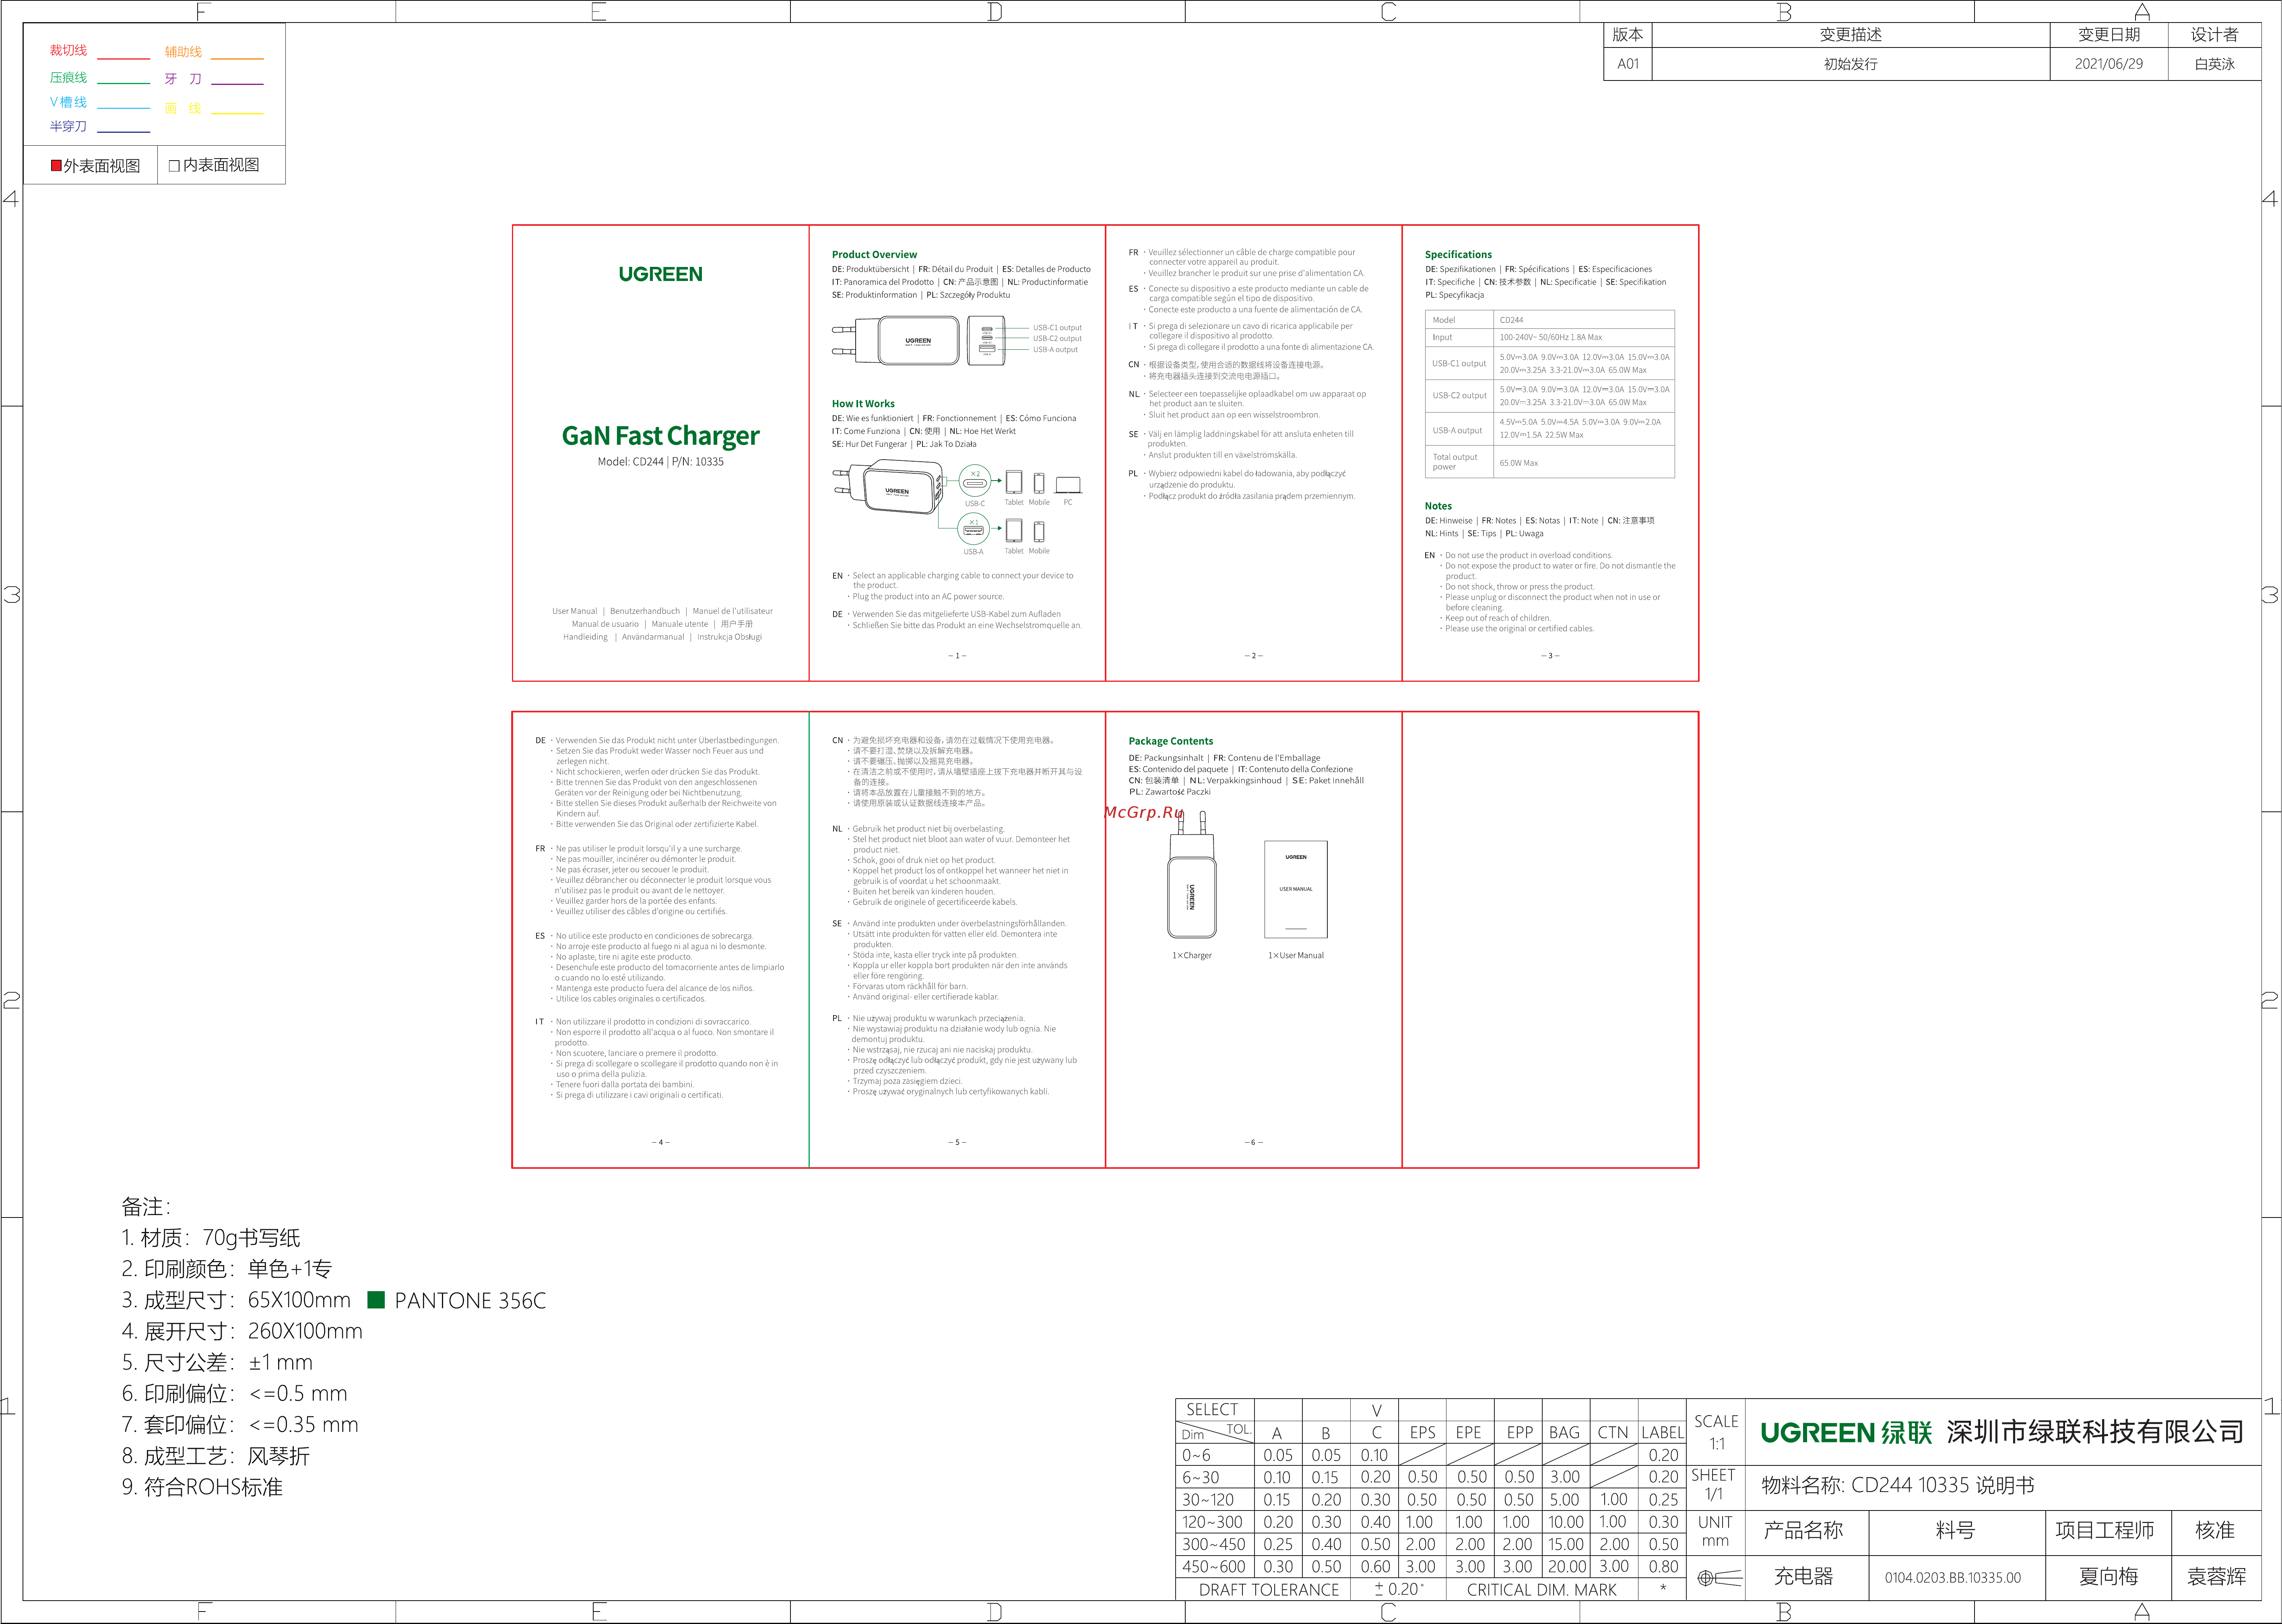2282x1624 pixels.
Task: Click the 'Model: CD244 | P/N: 10335' line
Action: [x=660, y=462]
